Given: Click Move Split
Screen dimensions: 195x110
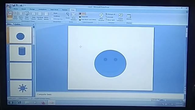Looking at the screenshot, I should (x=110, y=20).
